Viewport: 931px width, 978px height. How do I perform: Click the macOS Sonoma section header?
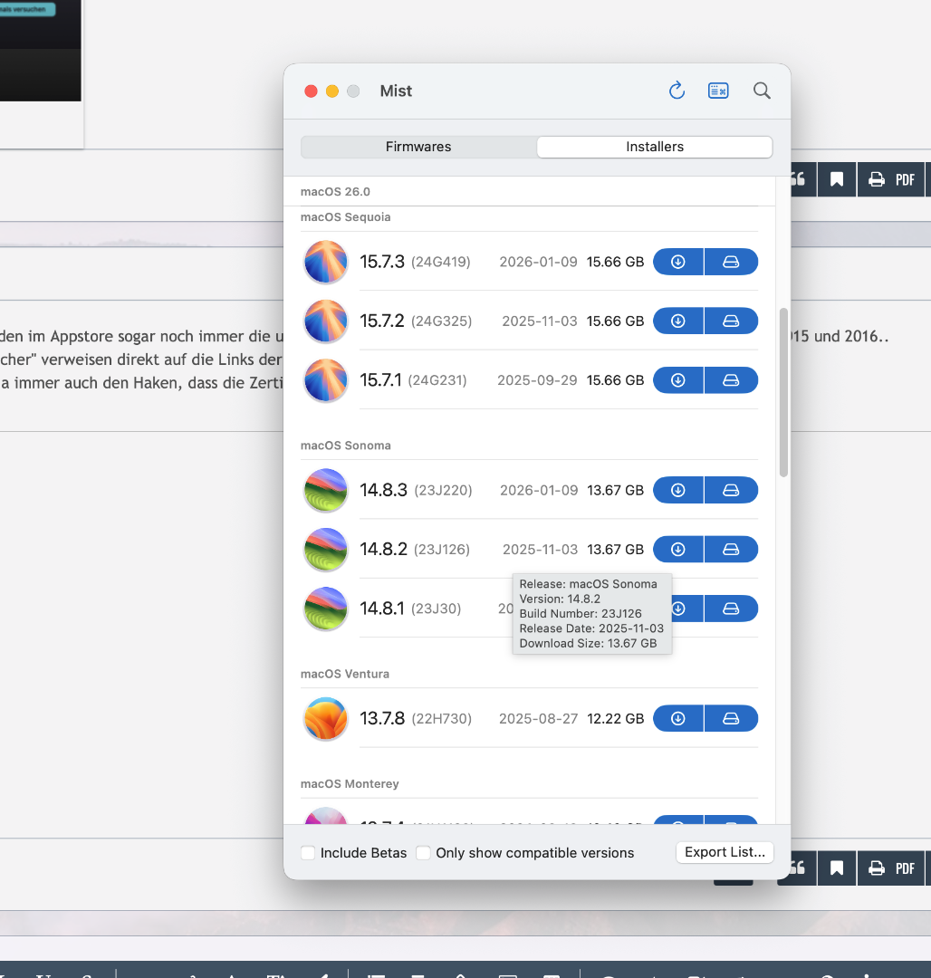pos(345,446)
